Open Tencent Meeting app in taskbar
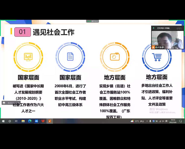Viewport: 185px width, 149px height. click(36, 121)
